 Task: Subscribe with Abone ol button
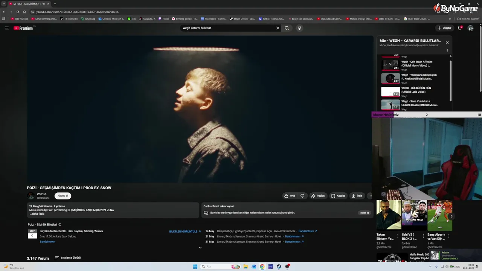[63, 196]
